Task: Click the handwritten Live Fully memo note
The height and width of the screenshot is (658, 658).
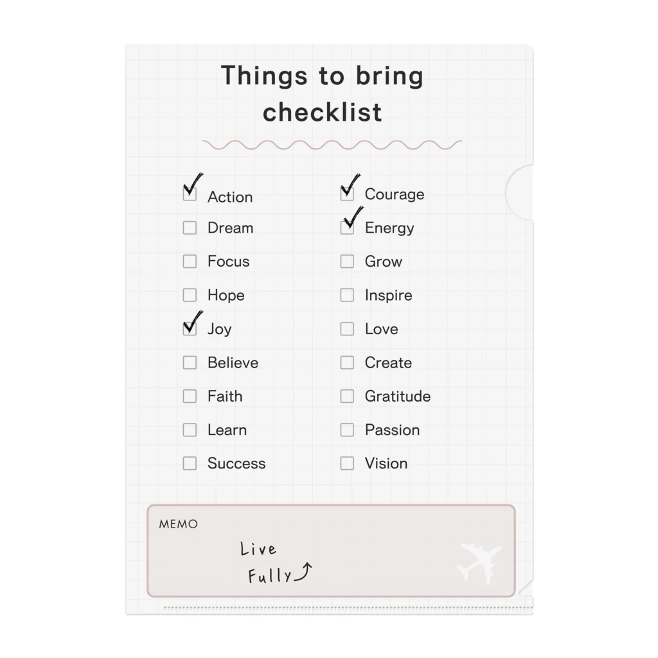Action: tap(273, 563)
